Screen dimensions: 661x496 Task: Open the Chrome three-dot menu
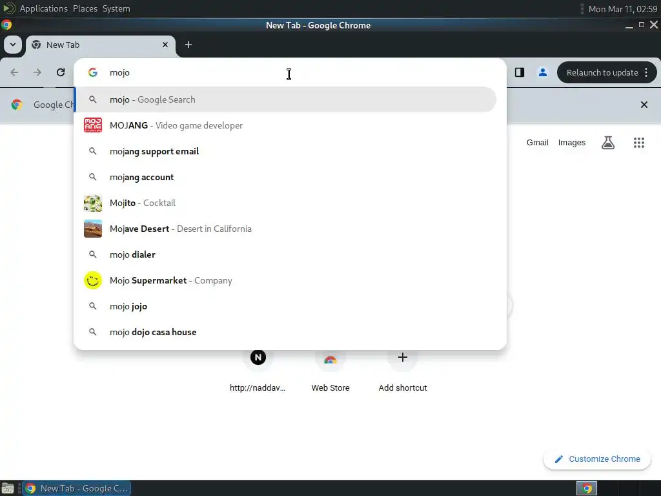point(646,72)
